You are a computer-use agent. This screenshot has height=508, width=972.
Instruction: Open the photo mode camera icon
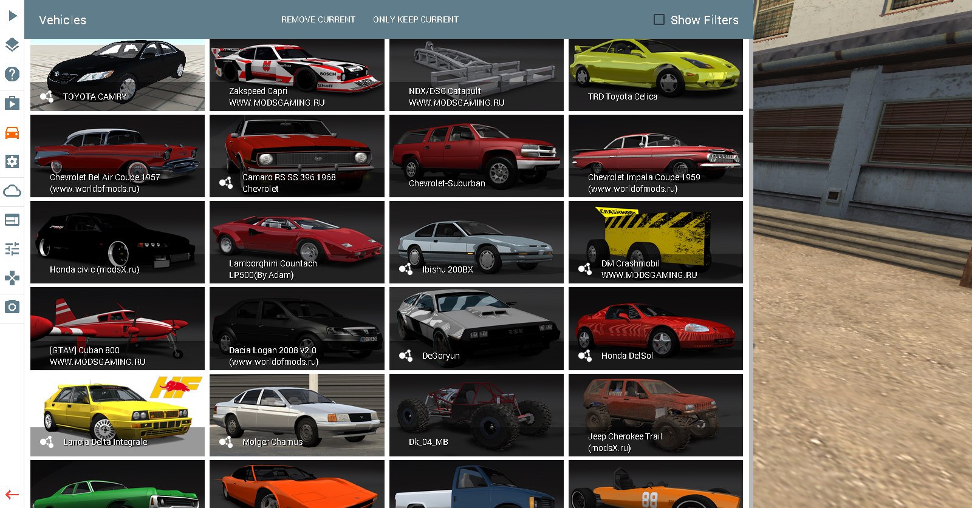(x=12, y=307)
